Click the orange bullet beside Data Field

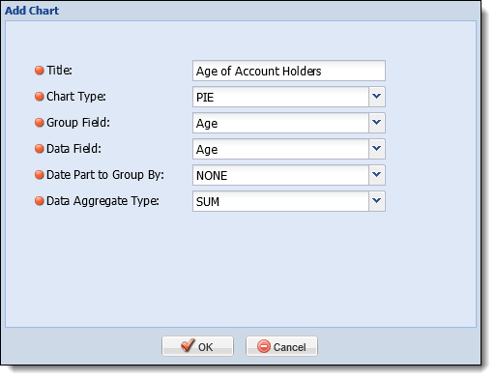pos(40,149)
